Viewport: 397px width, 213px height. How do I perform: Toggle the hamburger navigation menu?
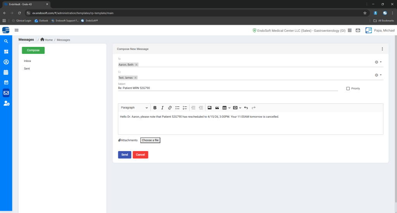click(x=17, y=30)
